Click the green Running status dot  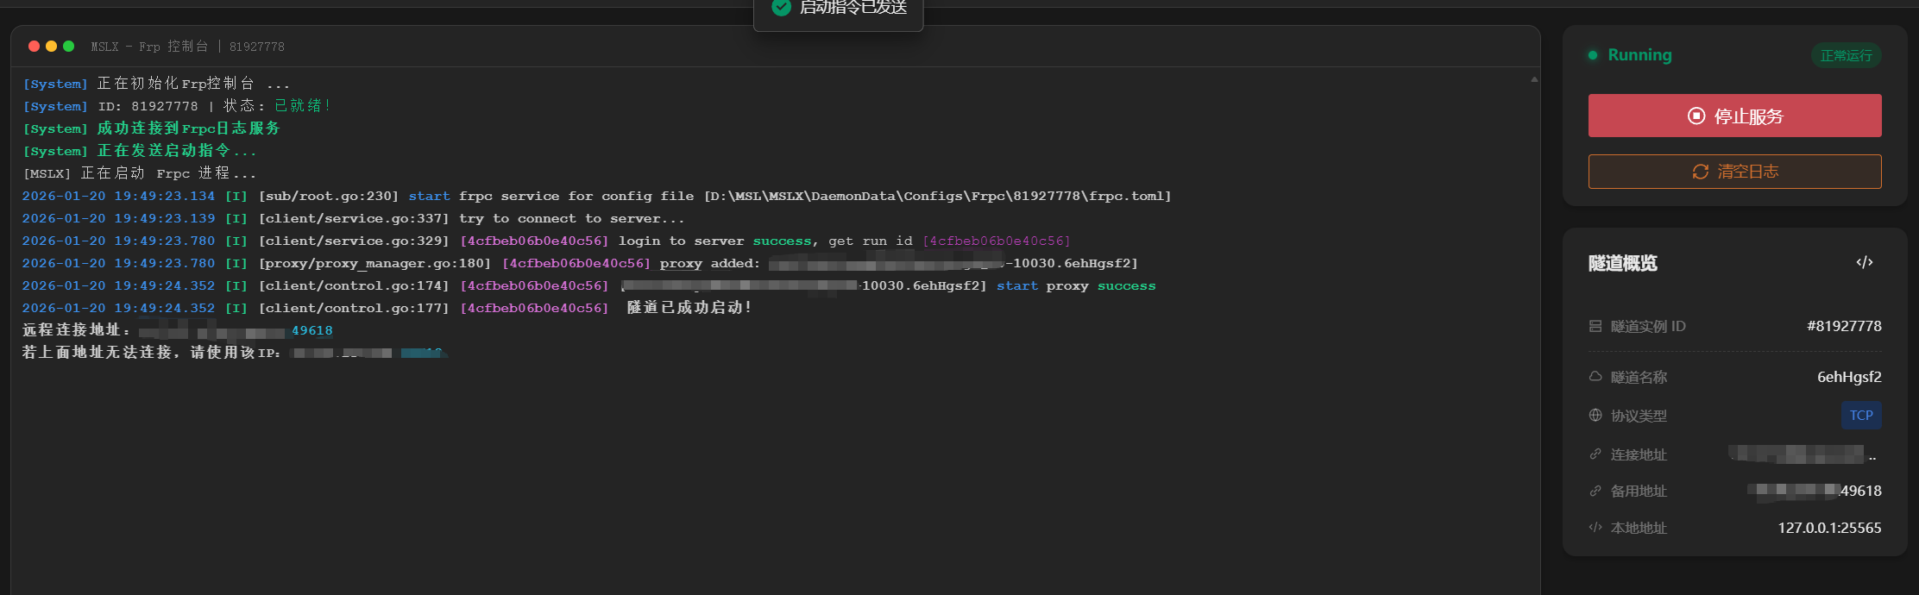pos(1593,55)
